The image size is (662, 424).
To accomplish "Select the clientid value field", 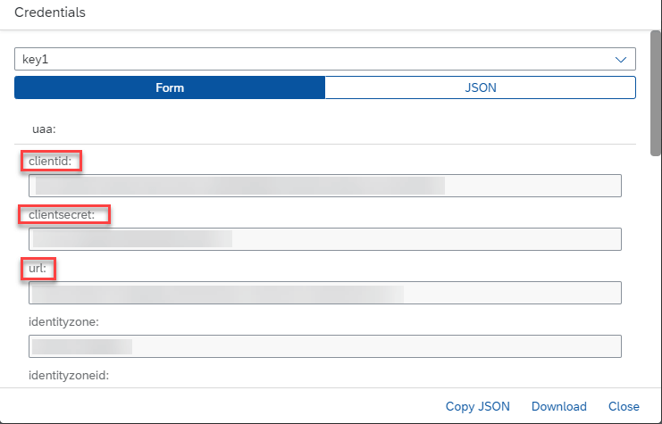I will point(324,186).
